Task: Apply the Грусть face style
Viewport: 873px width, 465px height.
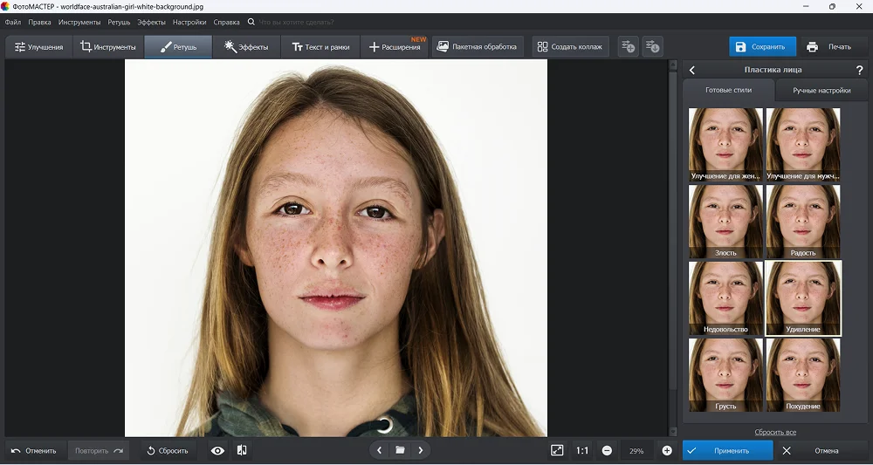Action: pos(725,375)
